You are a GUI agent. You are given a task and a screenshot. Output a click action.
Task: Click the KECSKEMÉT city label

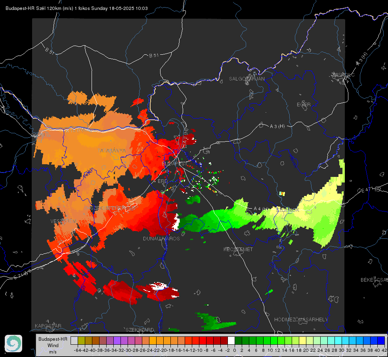[238, 249]
